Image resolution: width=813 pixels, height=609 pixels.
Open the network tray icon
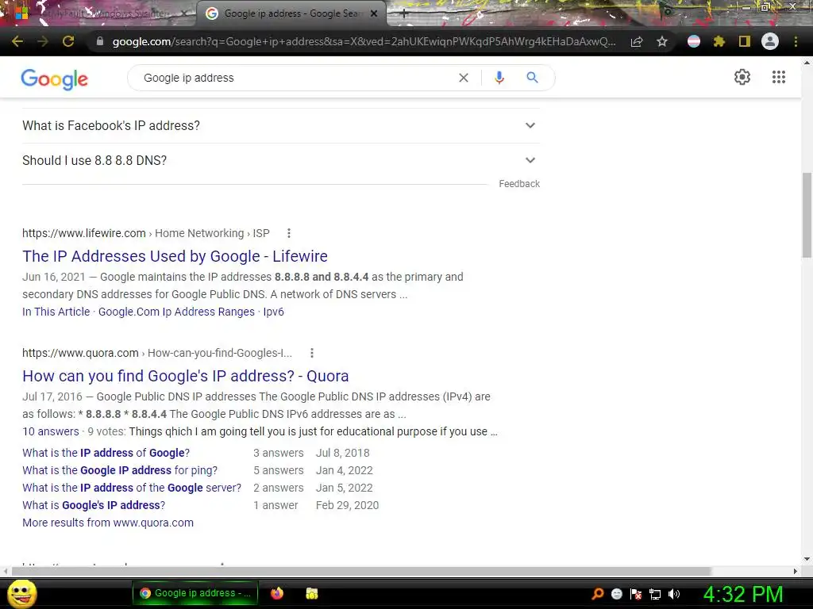point(655,594)
